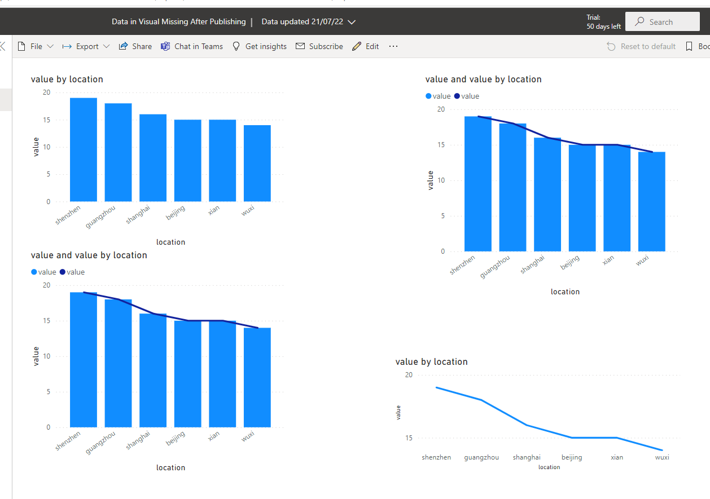Click the light blue value legend in top-right chart

click(438, 96)
